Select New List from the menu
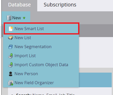This screenshot has width=113, height=95. 41,38
